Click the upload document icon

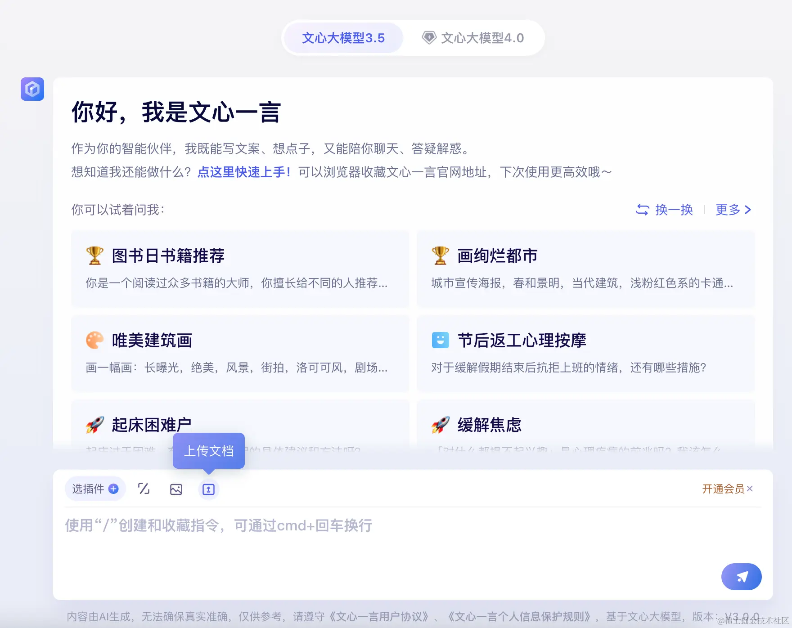pyautogui.click(x=208, y=489)
